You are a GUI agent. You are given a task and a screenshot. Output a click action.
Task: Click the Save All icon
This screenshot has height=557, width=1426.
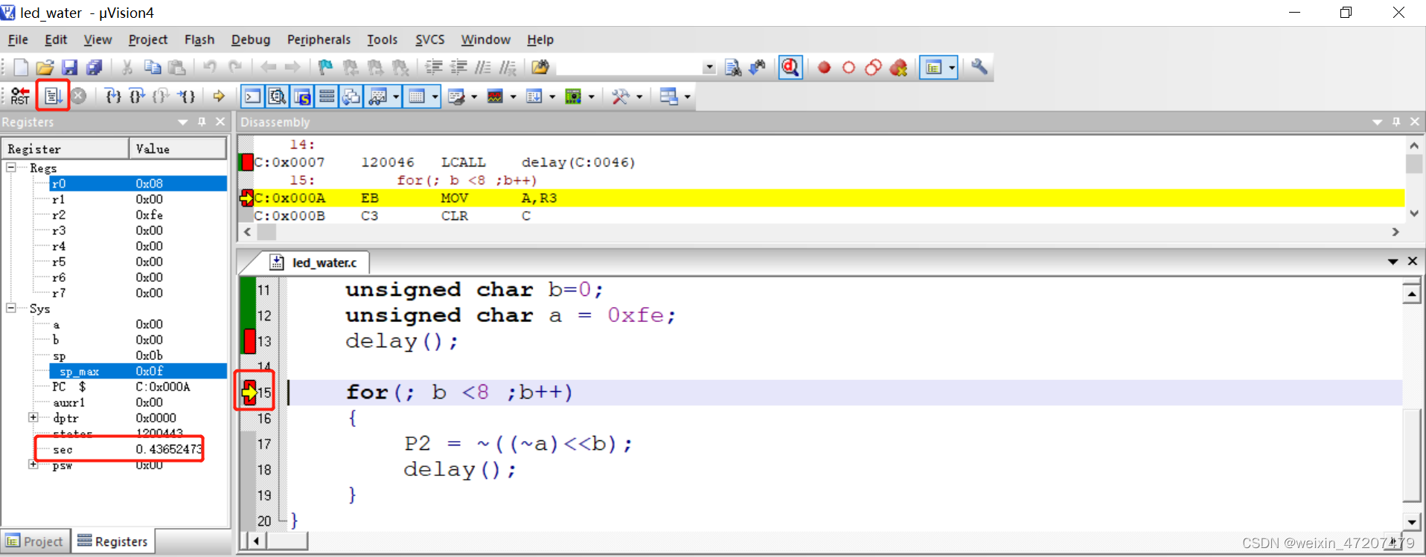tap(94, 68)
